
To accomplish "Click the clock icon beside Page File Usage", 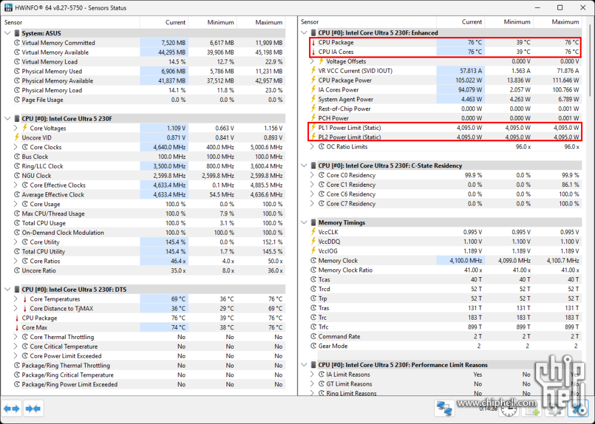I will (x=17, y=99).
